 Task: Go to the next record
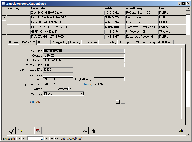coord(46,139)
